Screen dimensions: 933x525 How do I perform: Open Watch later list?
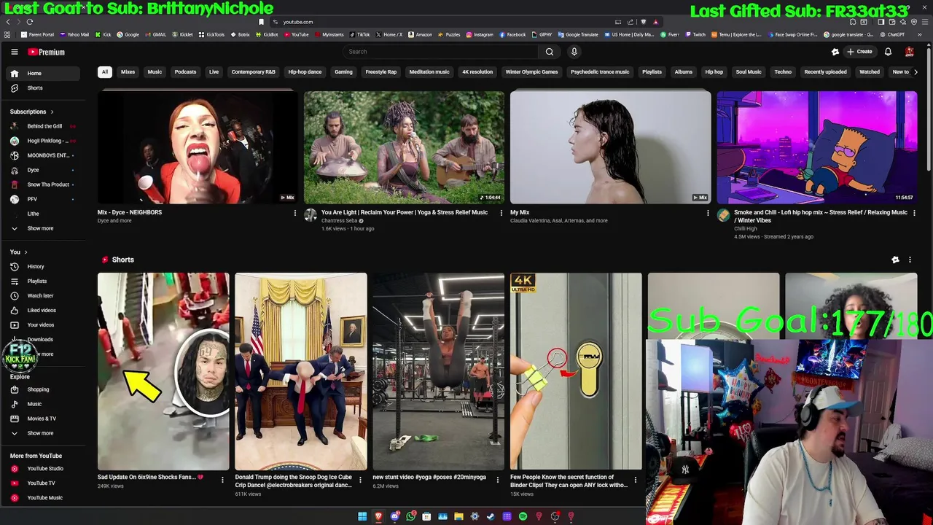tap(44, 295)
